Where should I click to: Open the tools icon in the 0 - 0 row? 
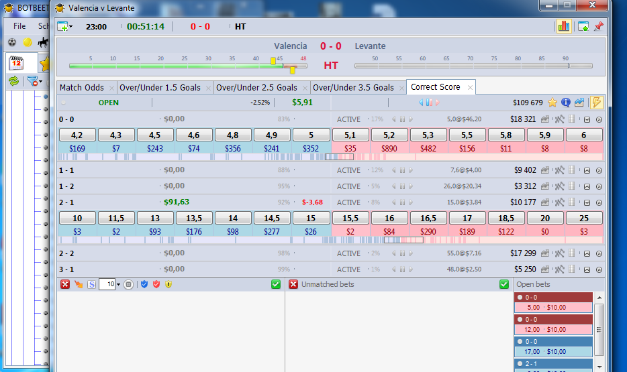coord(559,119)
